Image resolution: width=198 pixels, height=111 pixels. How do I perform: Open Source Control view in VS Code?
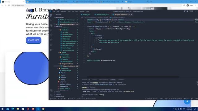coord(51,25)
